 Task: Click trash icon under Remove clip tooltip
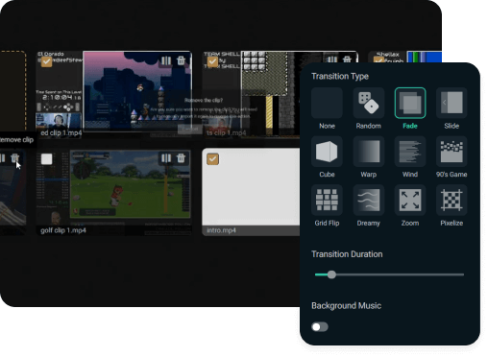[x=15, y=158]
